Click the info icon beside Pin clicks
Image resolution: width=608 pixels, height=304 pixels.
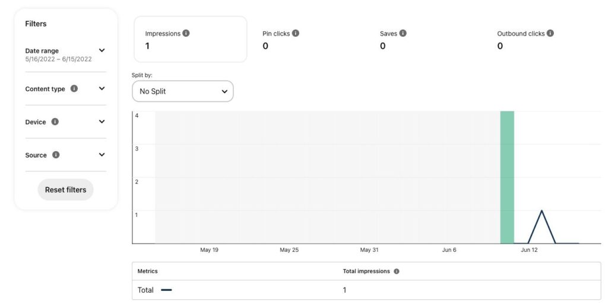[x=296, y=34]
